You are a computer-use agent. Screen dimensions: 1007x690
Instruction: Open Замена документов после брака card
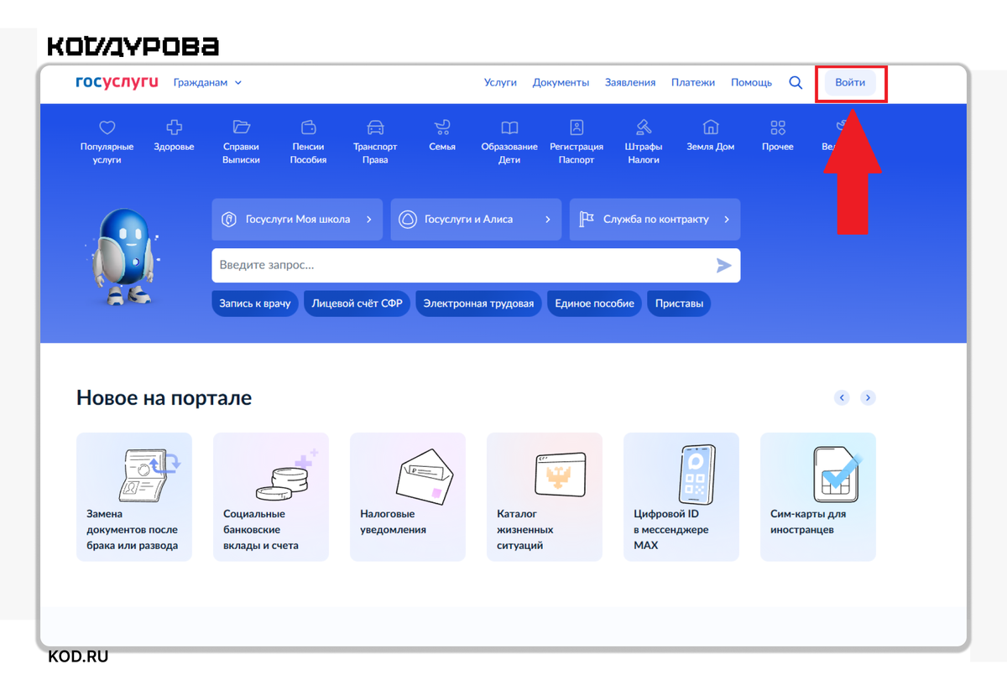coord(134,497)
